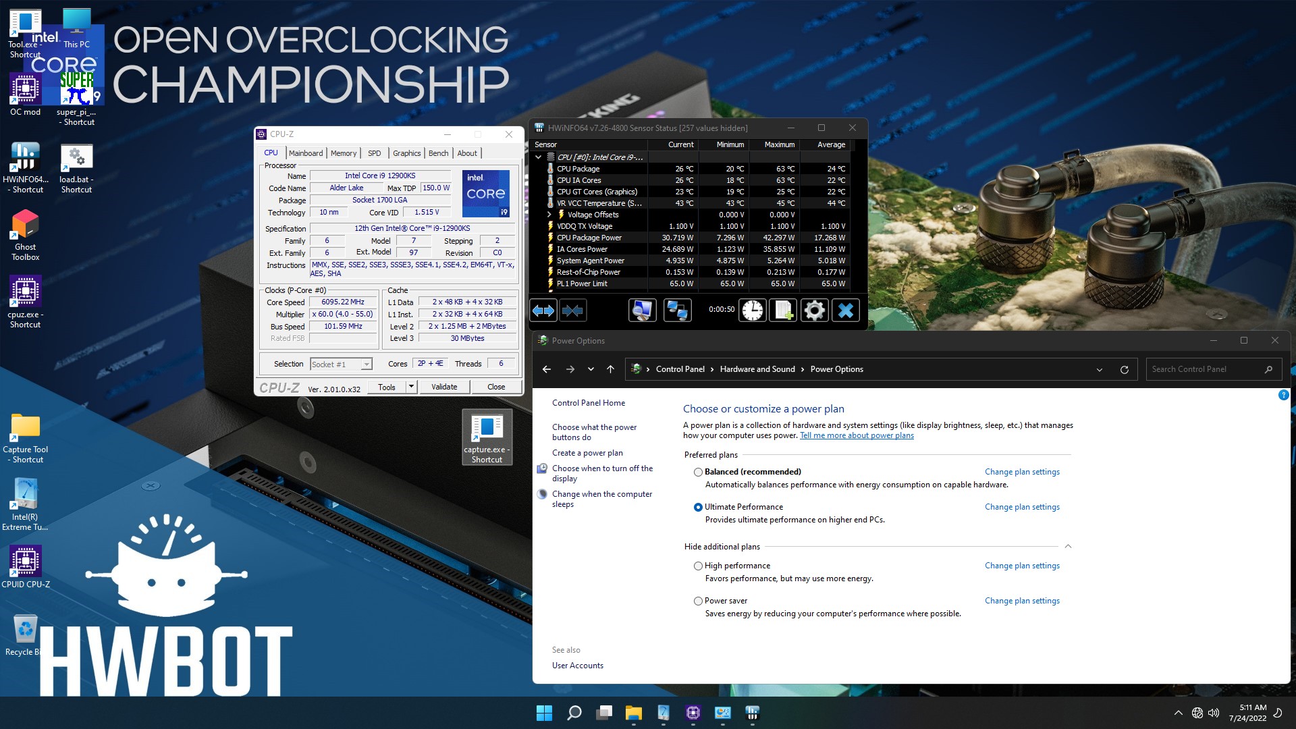Viewport: 1296px width, 729px height.
Task: Open the OC mod desktop shortcut
Action: (x=25, y=94)
